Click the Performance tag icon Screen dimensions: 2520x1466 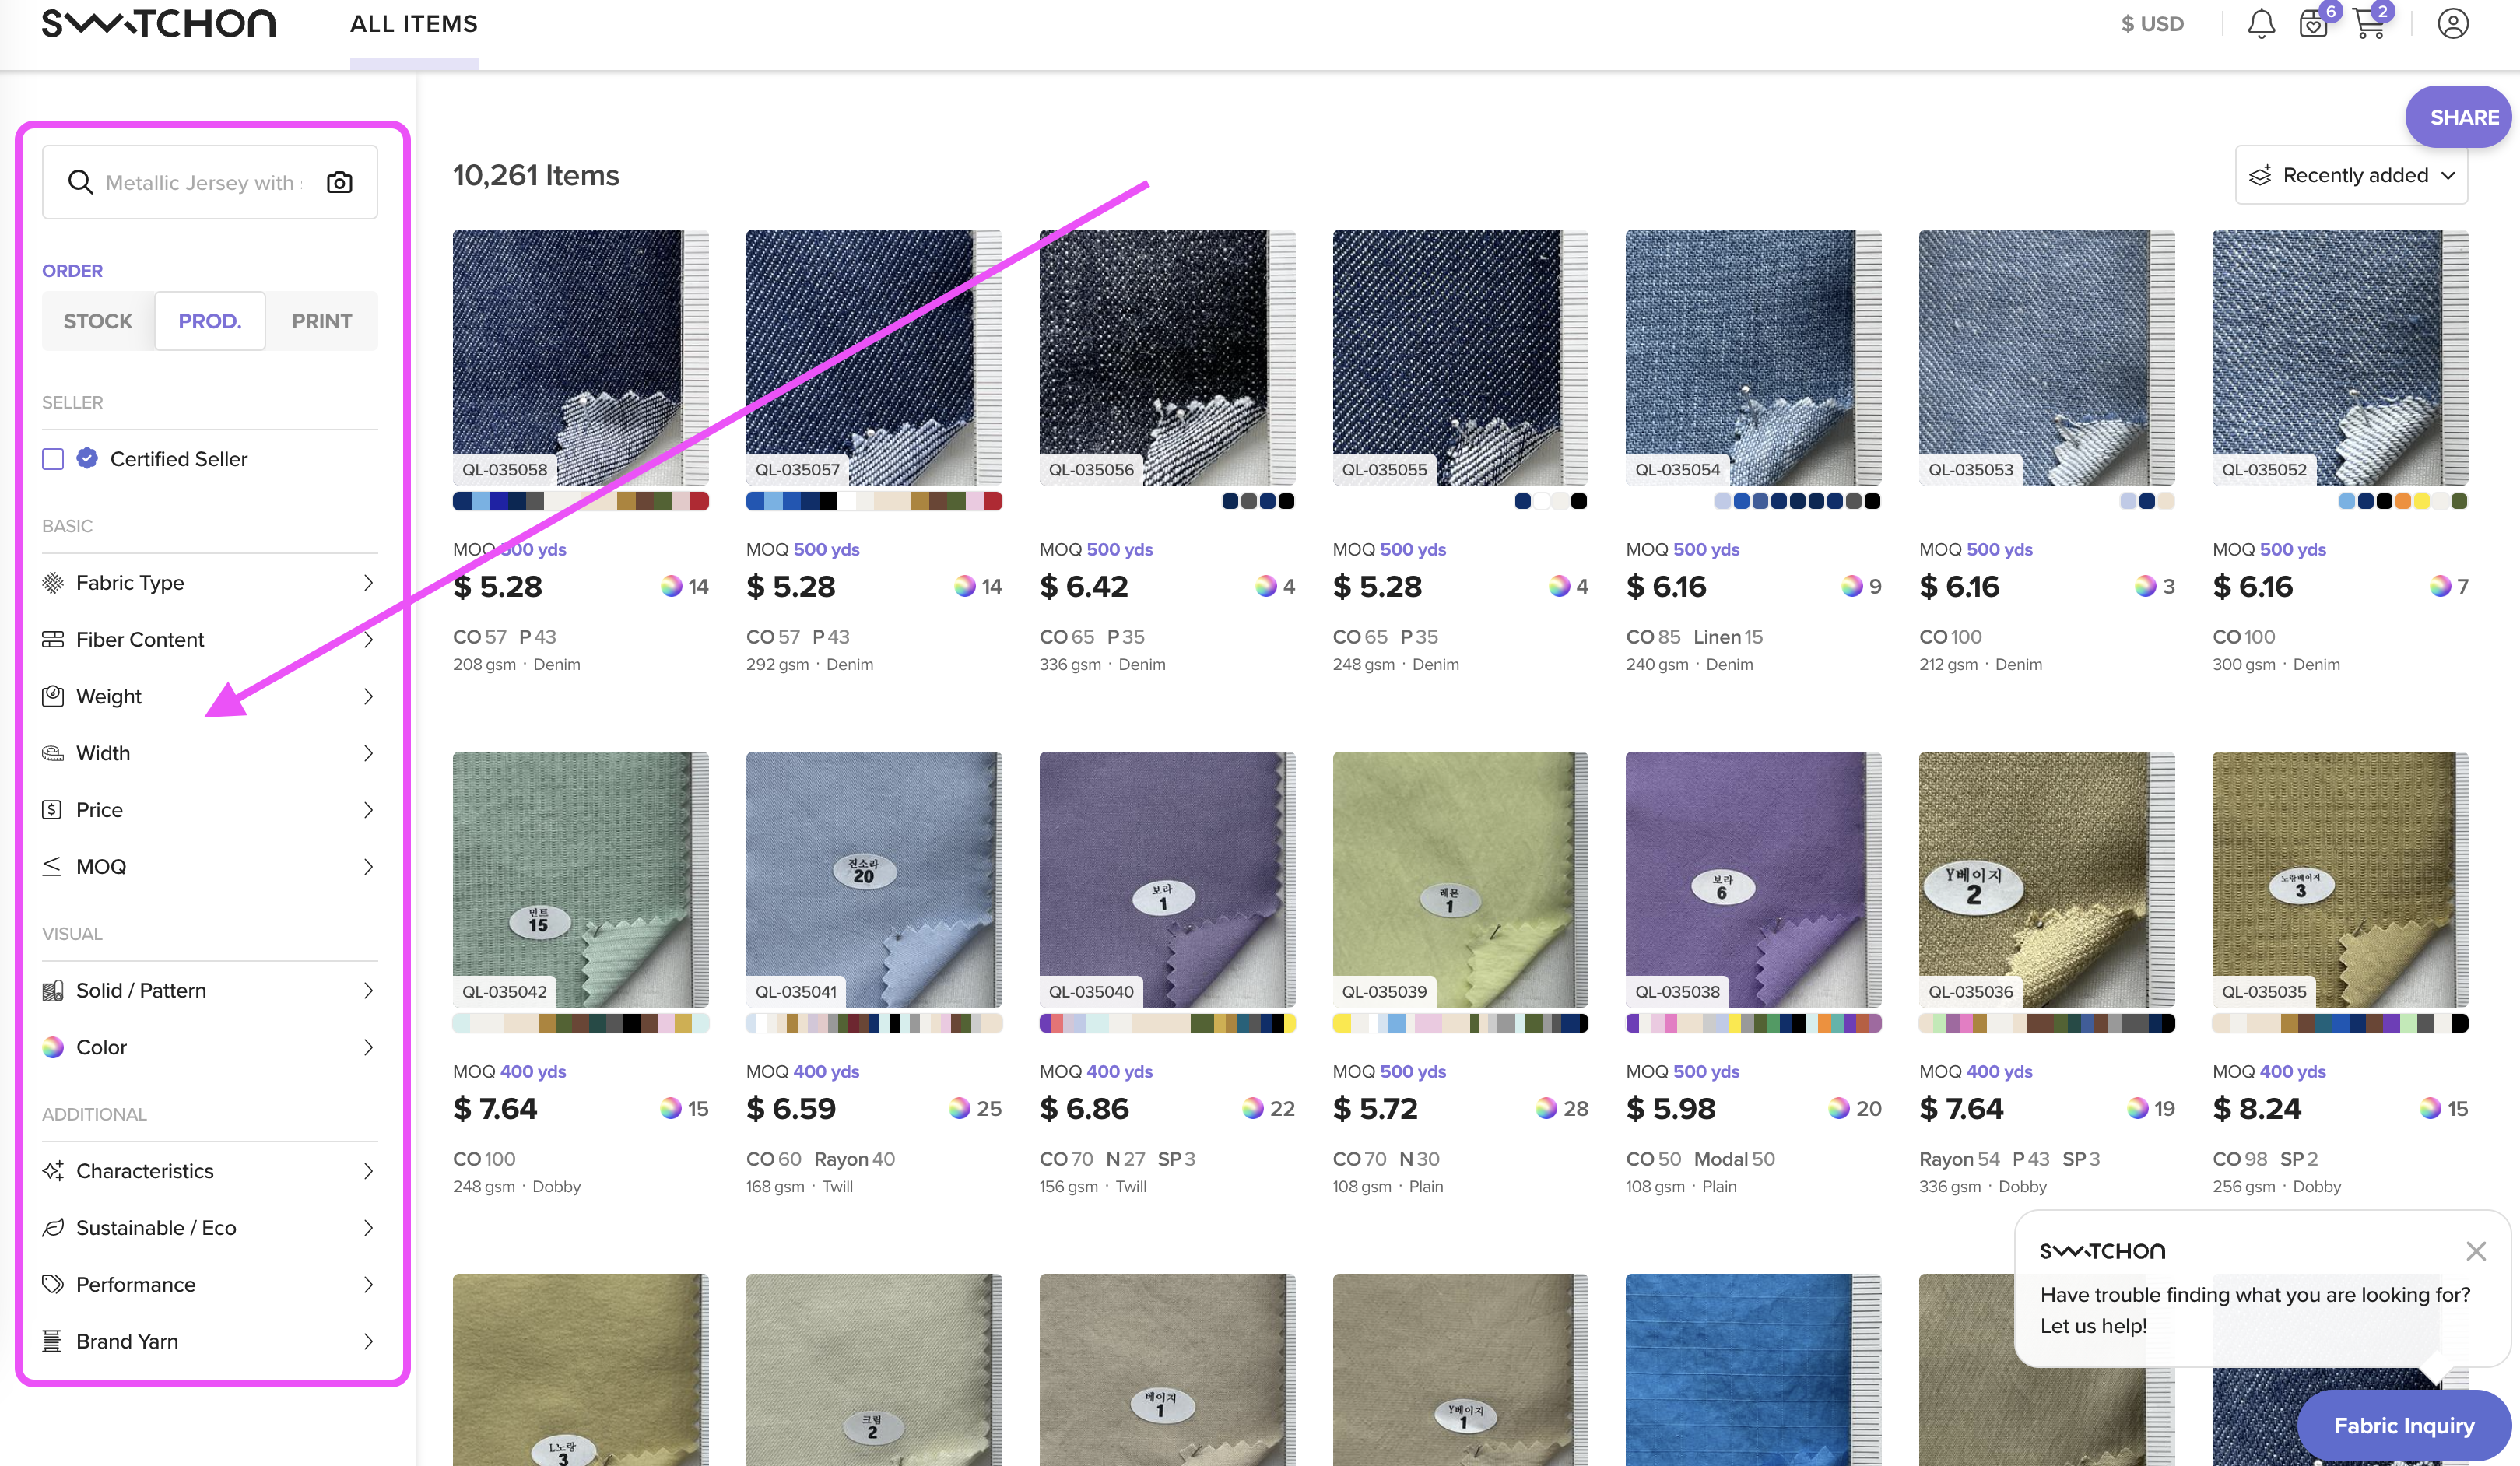(x=53, y=1284)
